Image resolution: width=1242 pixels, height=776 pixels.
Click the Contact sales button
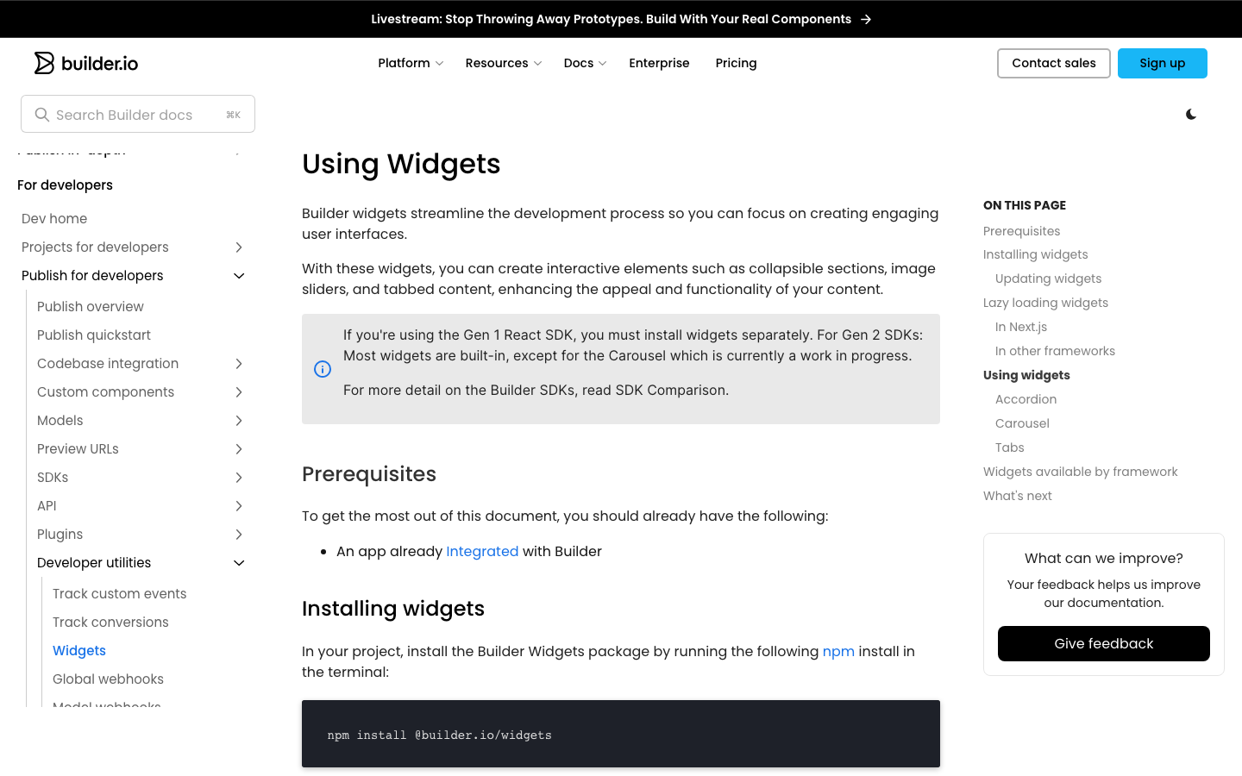[x=1054, y=63]
